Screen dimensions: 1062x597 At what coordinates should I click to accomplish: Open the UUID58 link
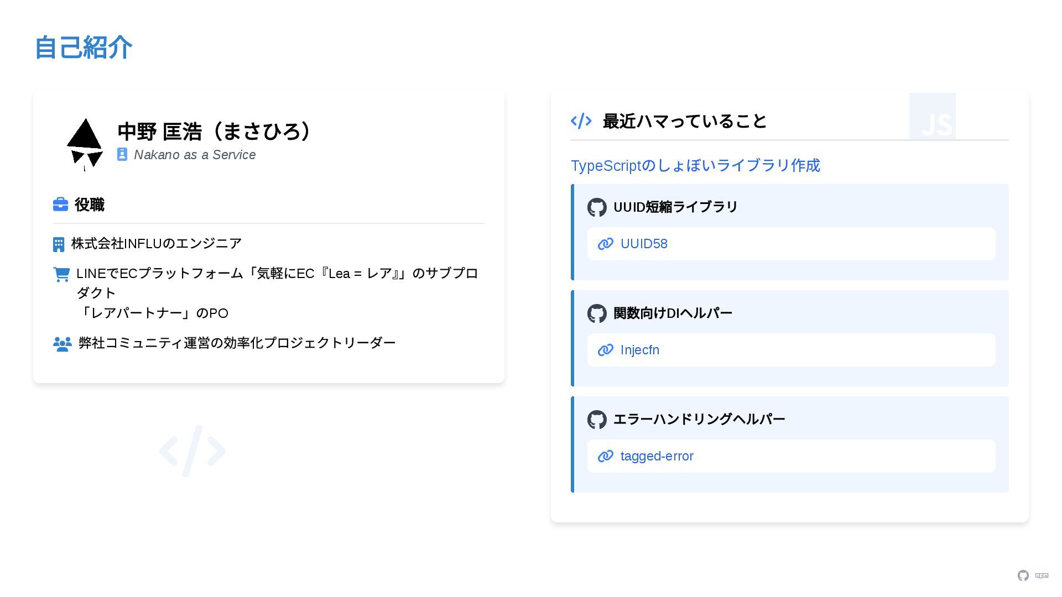tap(644, 244)
